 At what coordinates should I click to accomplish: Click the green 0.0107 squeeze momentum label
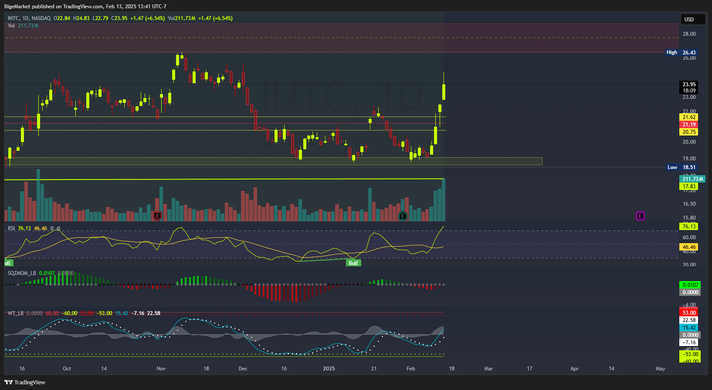click(690, 285)
